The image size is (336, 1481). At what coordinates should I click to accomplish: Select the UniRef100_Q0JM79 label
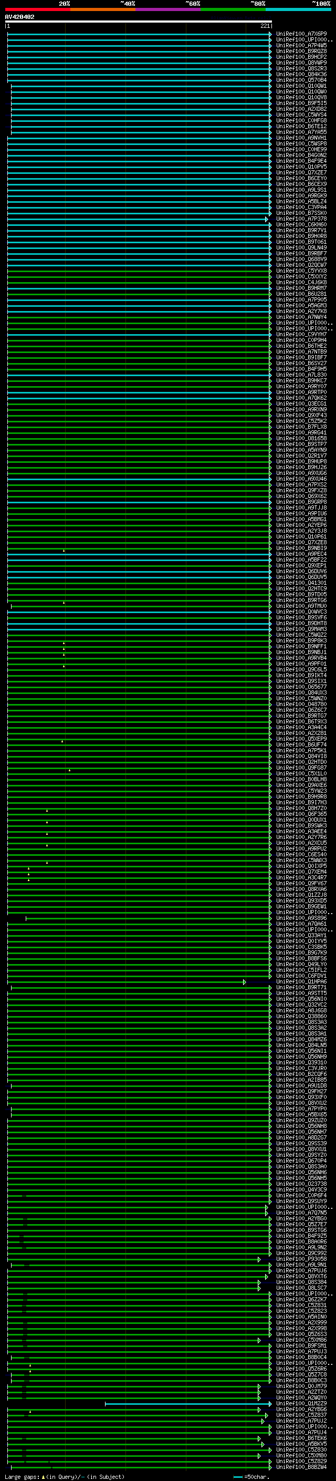click(x=301, y=1386)
